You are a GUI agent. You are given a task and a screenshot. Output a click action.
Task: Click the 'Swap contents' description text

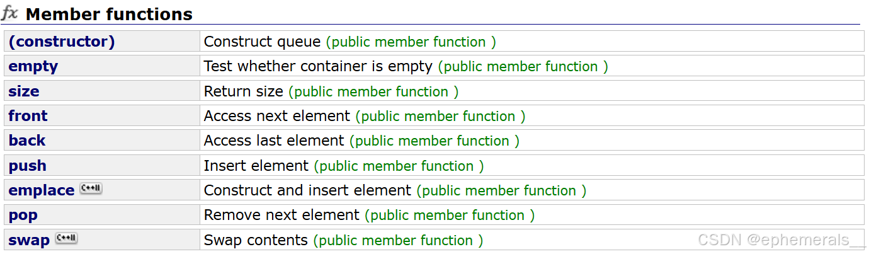(256, 240)
